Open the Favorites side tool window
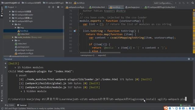 (2, 96)
